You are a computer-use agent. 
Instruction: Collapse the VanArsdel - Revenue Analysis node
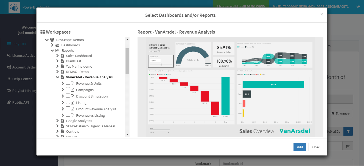point(57,77)
